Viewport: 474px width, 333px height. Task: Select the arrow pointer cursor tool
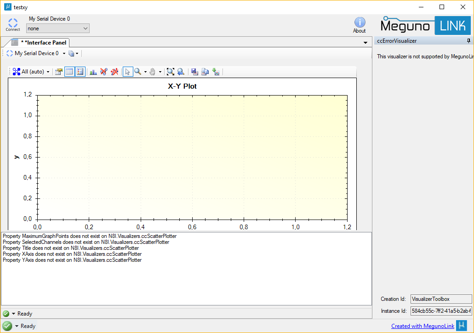[127, 72]
